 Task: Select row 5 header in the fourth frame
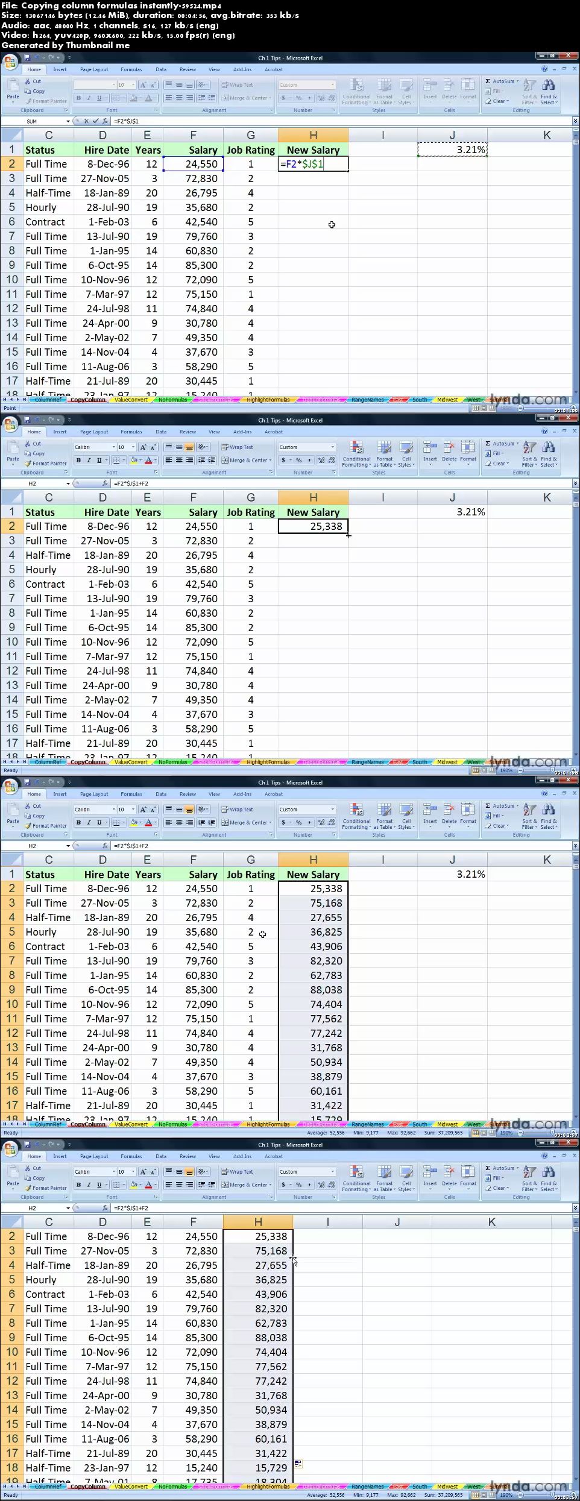coord(11,1280)
